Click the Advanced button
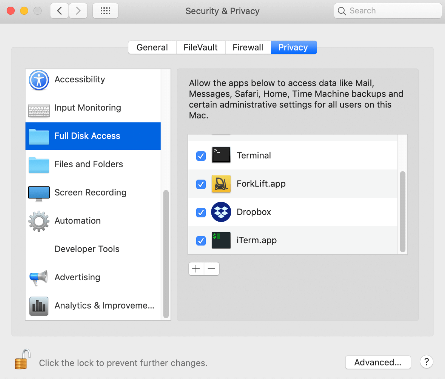This screenshot has height=379, width=445. click(x=378, y=362)
